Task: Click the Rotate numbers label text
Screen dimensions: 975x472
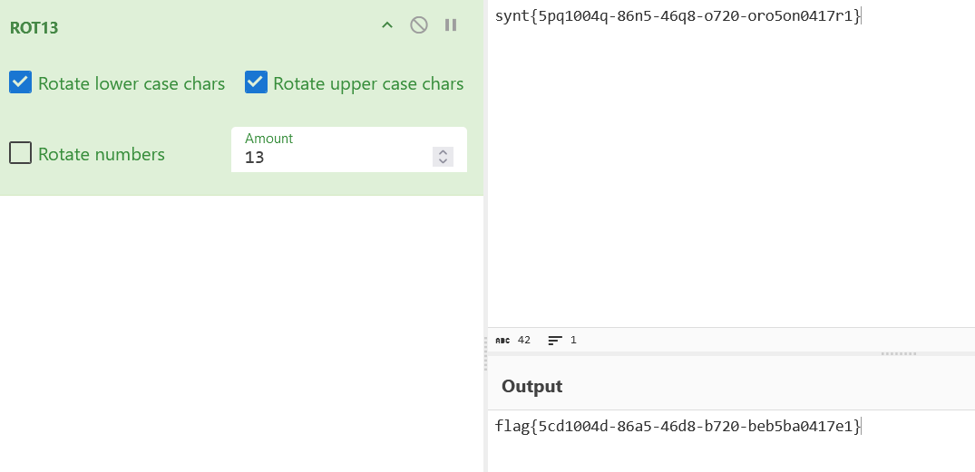Action: [x=102, y=154]
